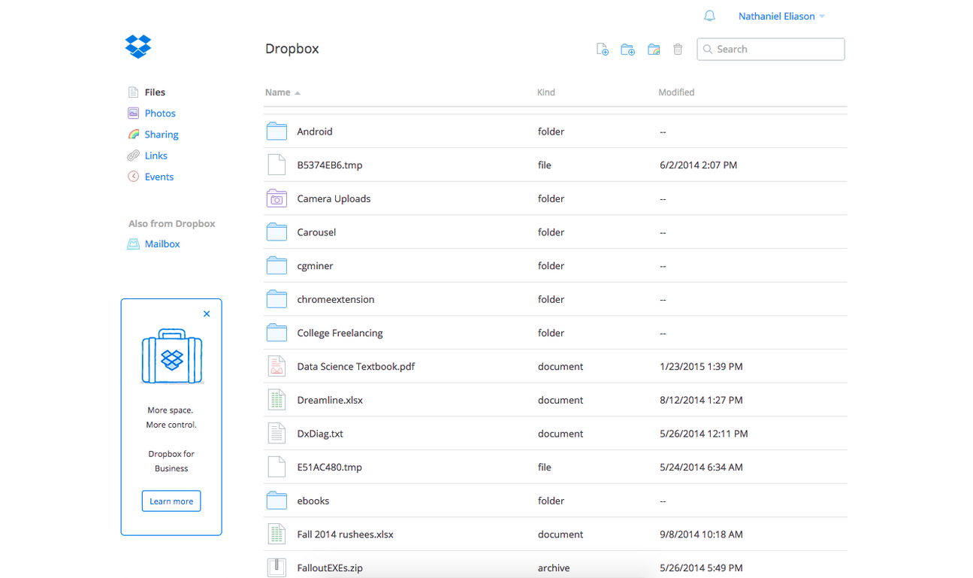
Task: Open Photos in the sidebar
Action: 160,113
